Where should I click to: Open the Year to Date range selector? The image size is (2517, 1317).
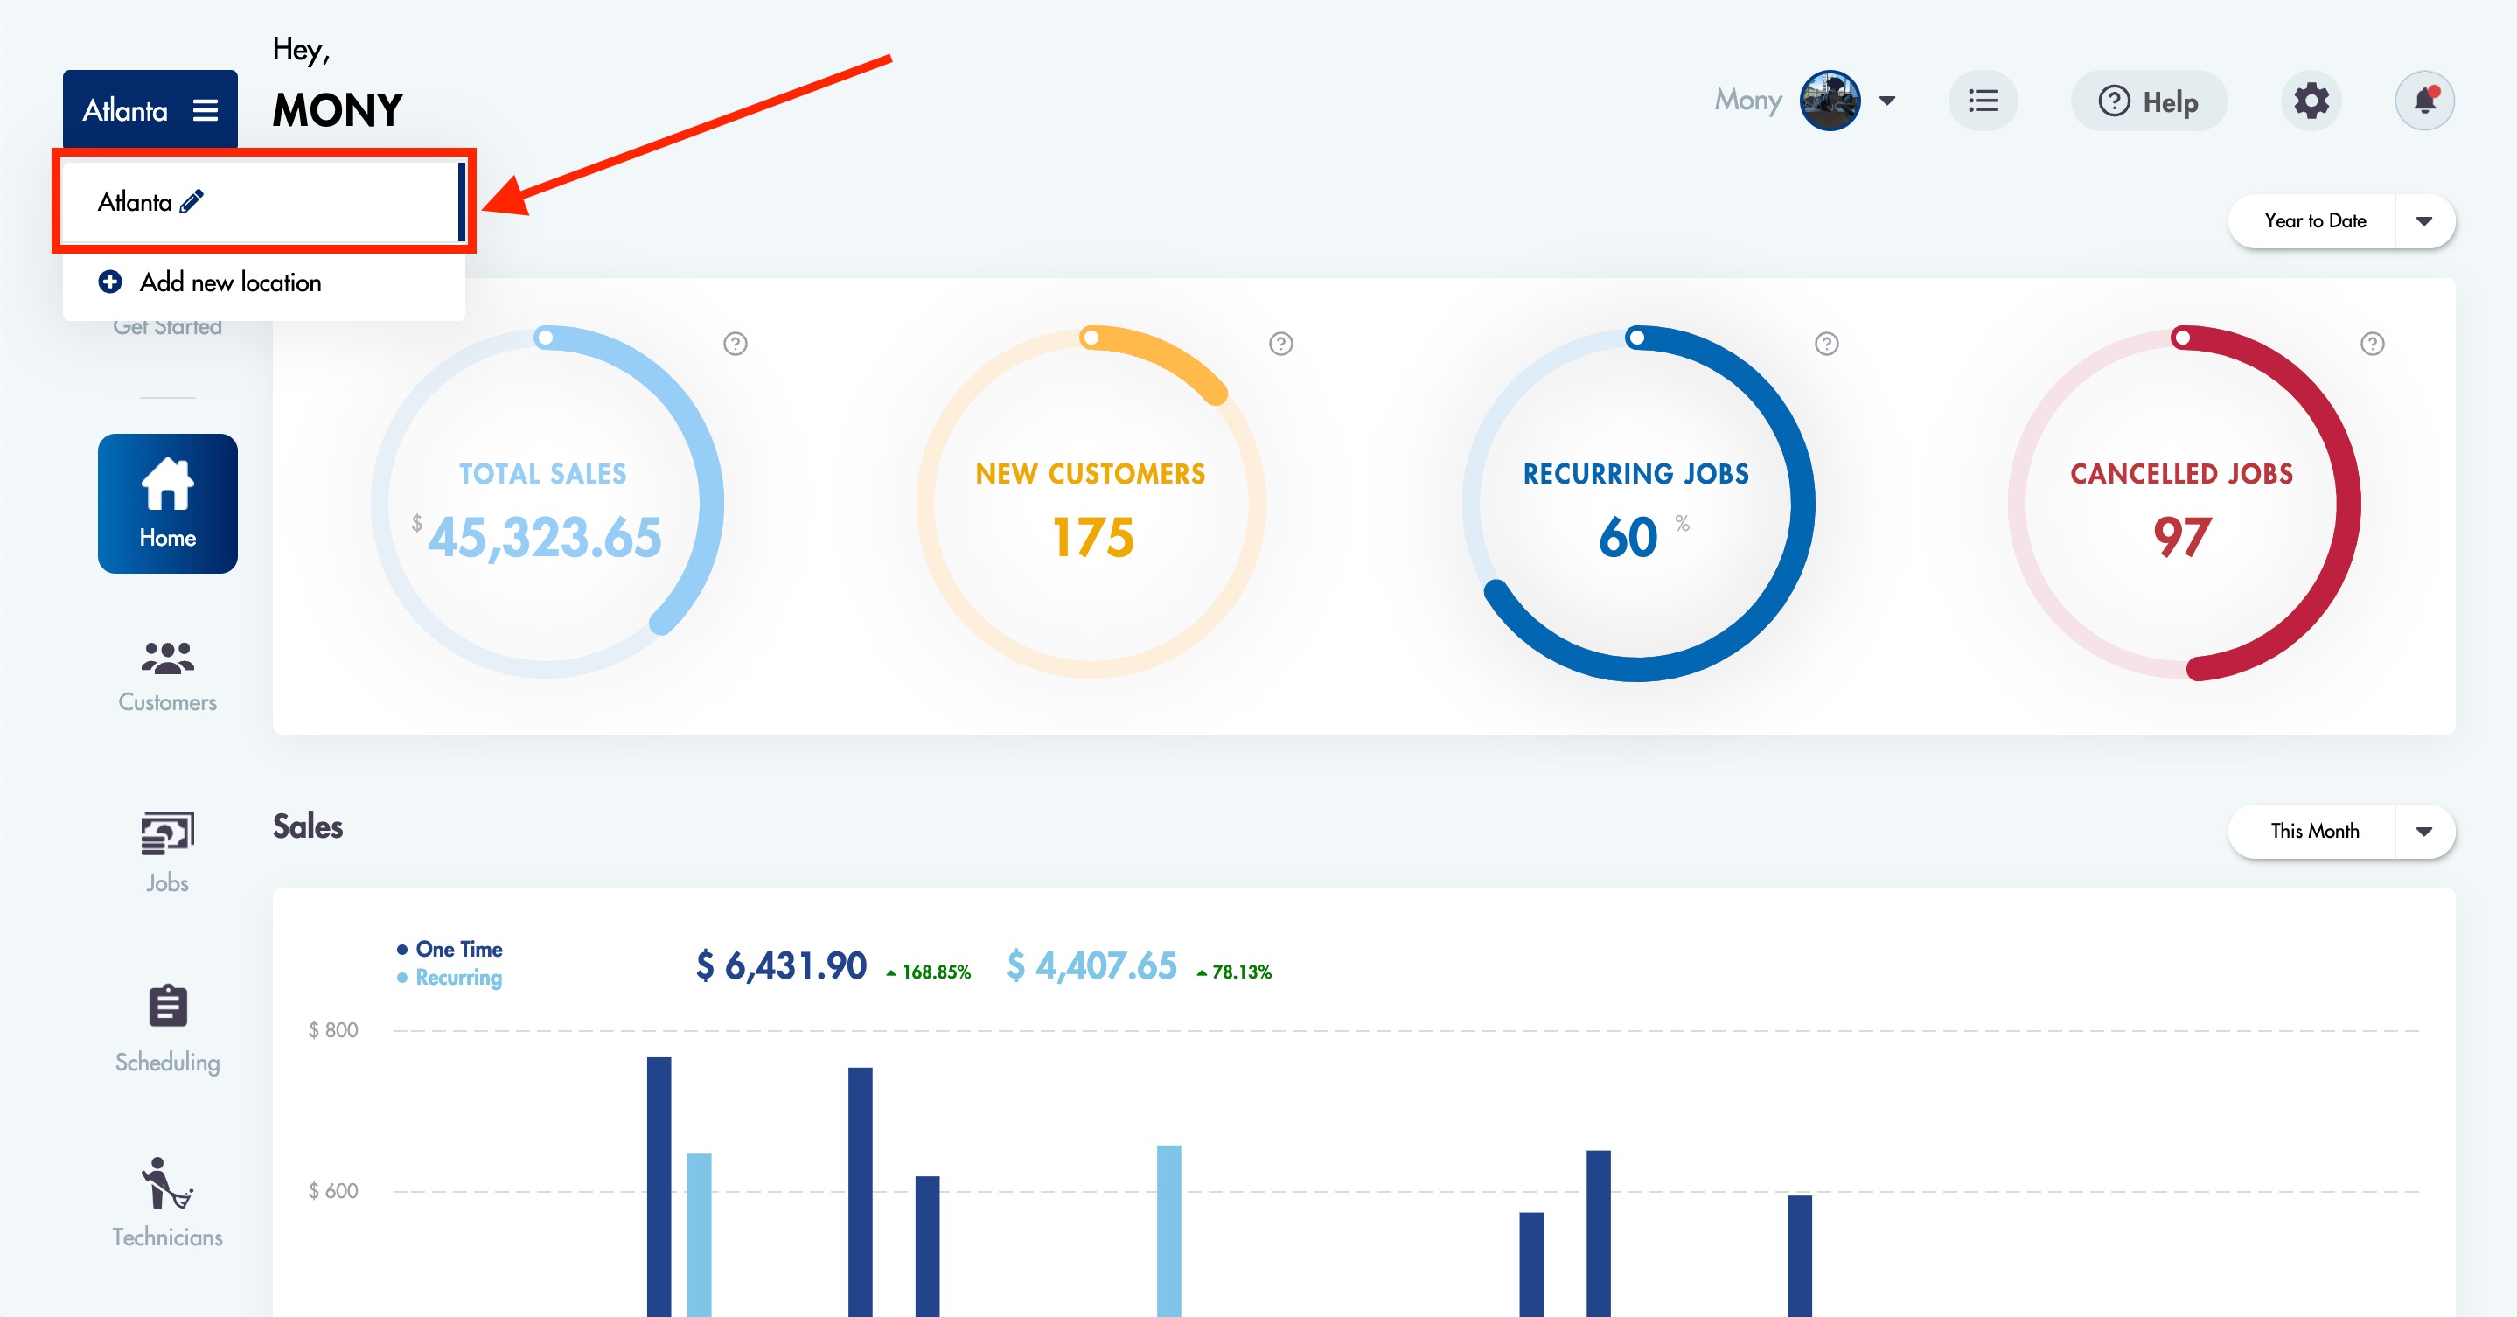(2341, 220)
